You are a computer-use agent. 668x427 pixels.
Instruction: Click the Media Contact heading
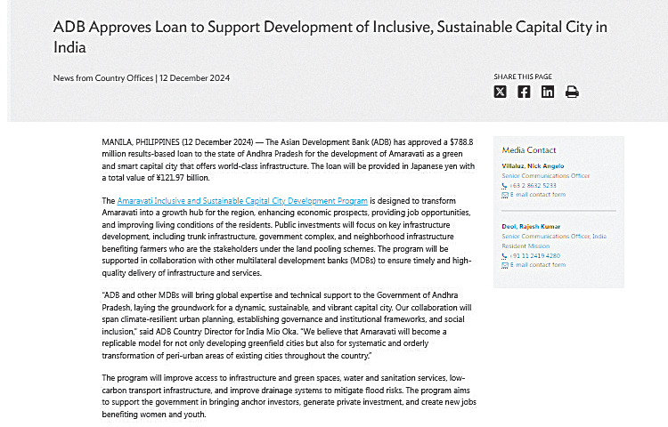(x=529, y=150)
